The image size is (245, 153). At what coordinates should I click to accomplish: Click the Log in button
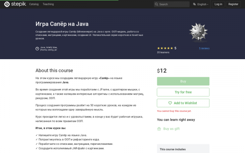(218, 4)
